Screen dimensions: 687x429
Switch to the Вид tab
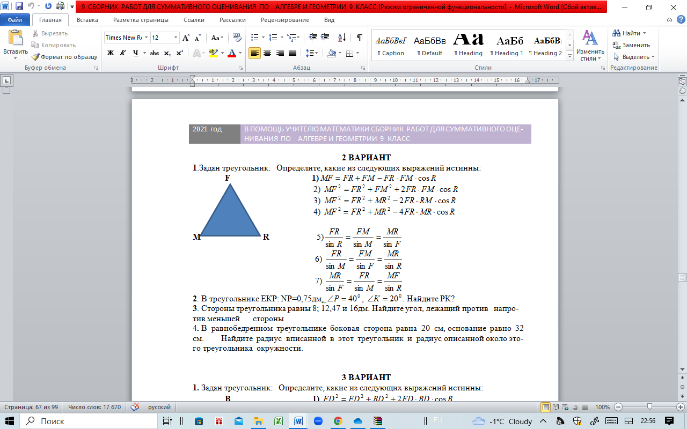click(330, 20)
